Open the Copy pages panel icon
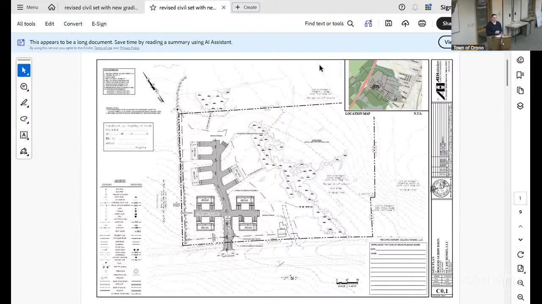Image resolution: width=542 pixels, height=304 pixels. pyautogui.click(x=520, y=91)
